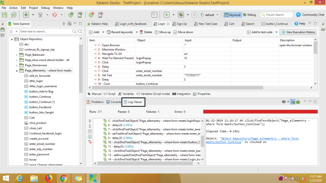Click the Save icon in the toolbar
The image size is (326, 183).
click(x=4, y=15)
